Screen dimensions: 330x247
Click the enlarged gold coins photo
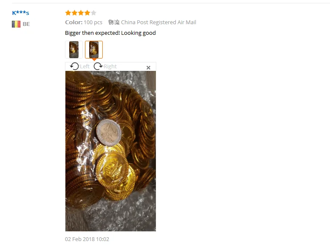click(111, 151)
